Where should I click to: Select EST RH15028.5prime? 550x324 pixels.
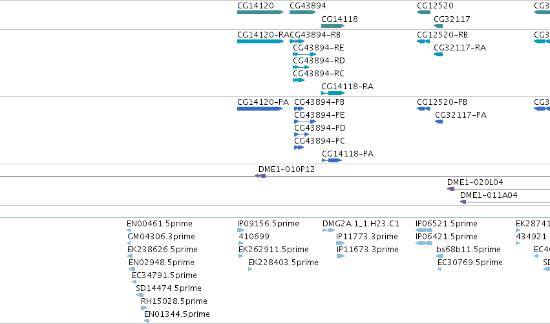tap(174, 302)
